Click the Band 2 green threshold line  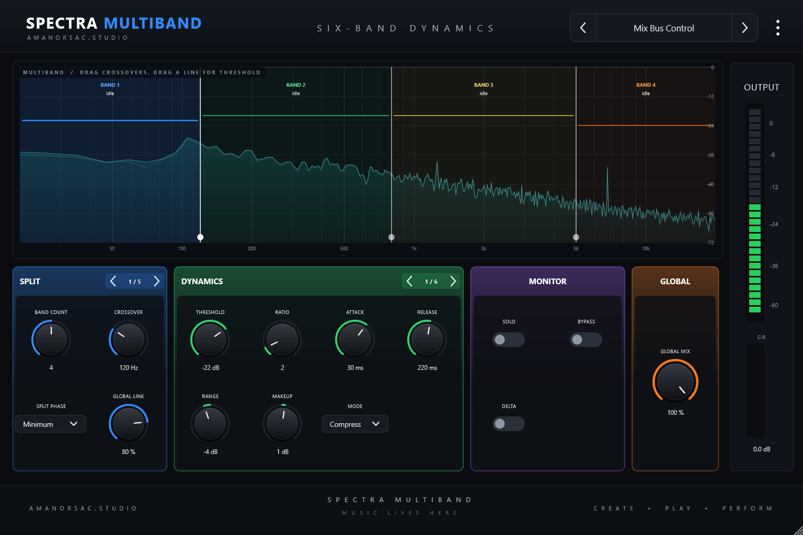[x=296, y=115]
